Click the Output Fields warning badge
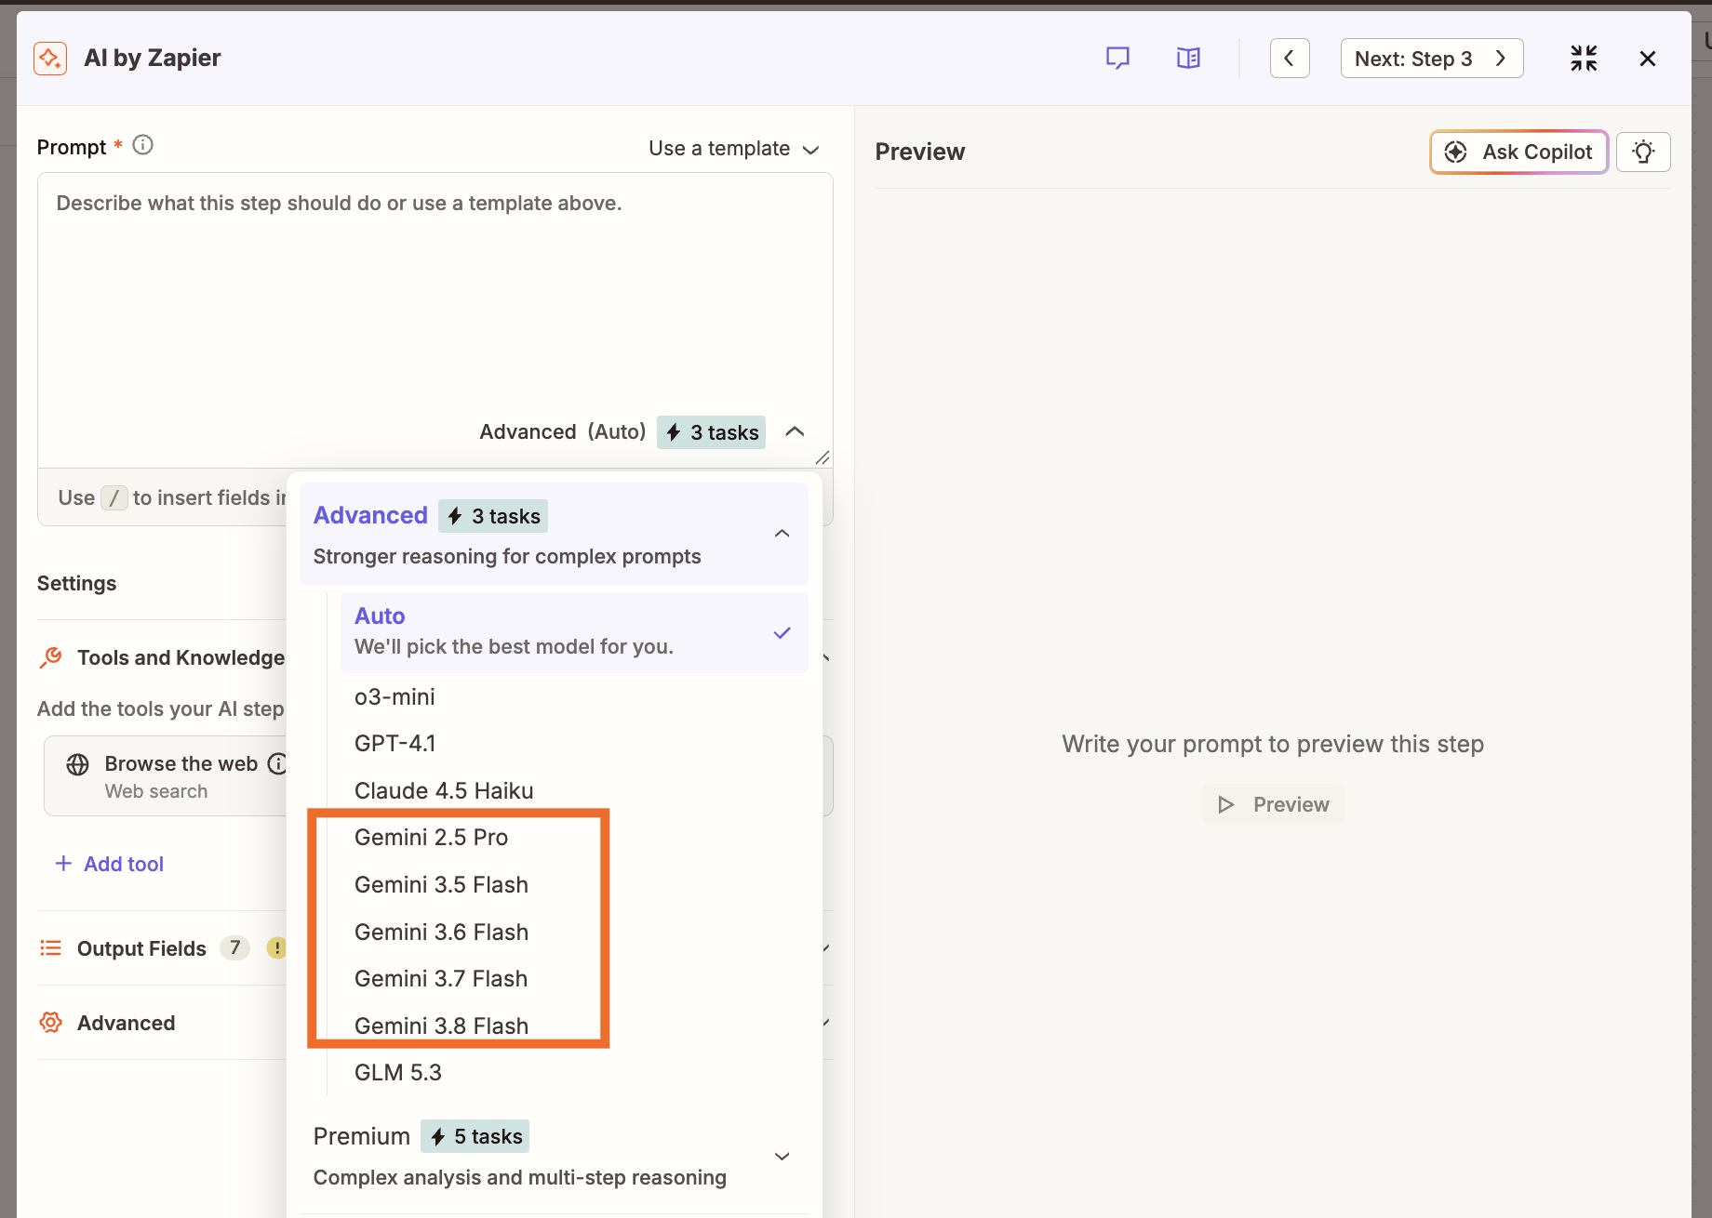This screenshot has height=1218, width=1712. coord(276,948)
